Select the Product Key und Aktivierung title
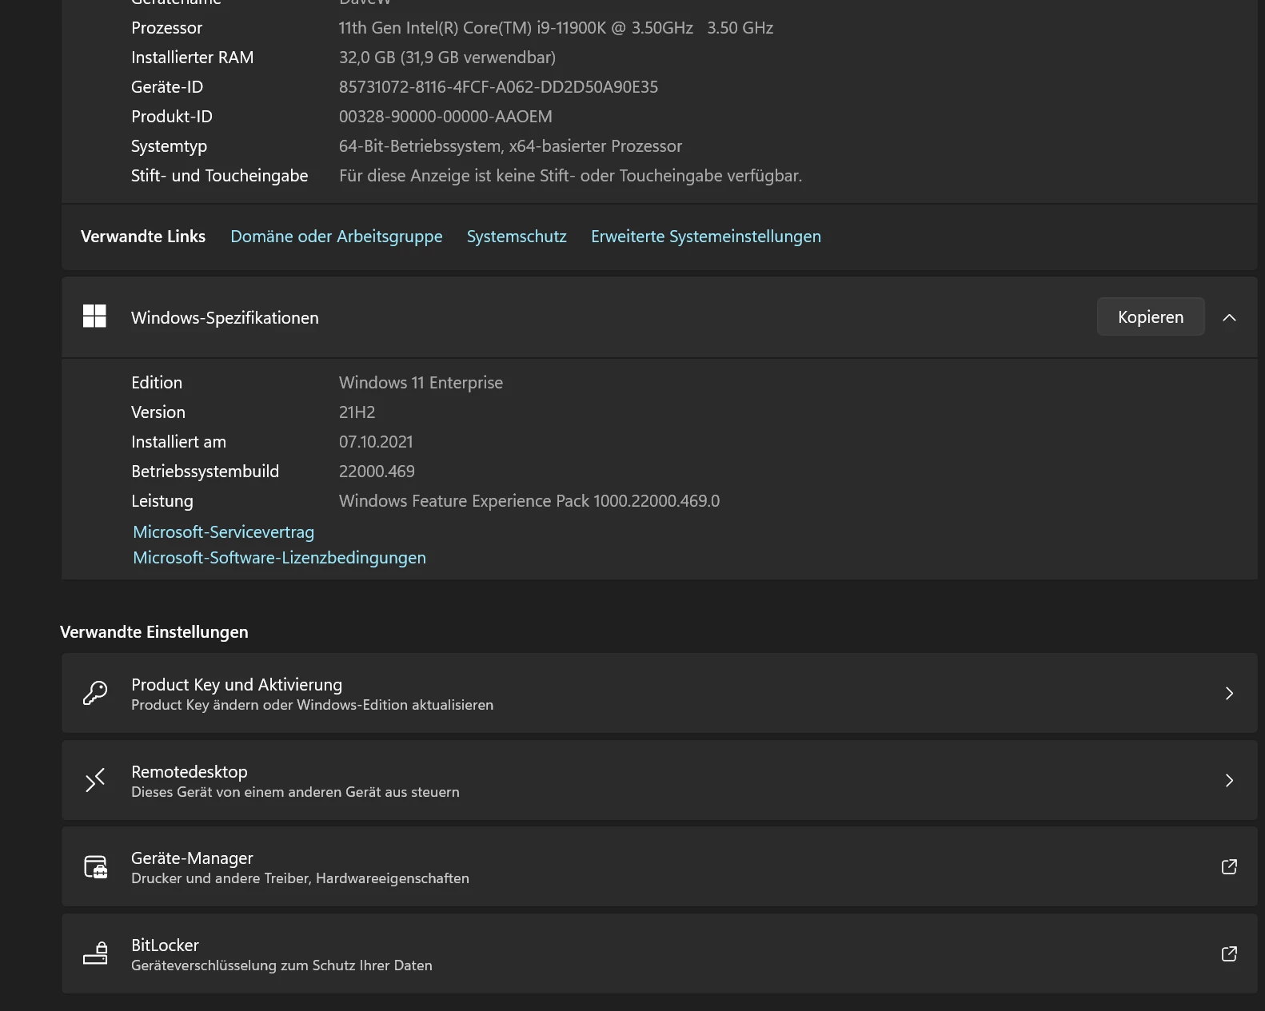 (x=237, y=685)
